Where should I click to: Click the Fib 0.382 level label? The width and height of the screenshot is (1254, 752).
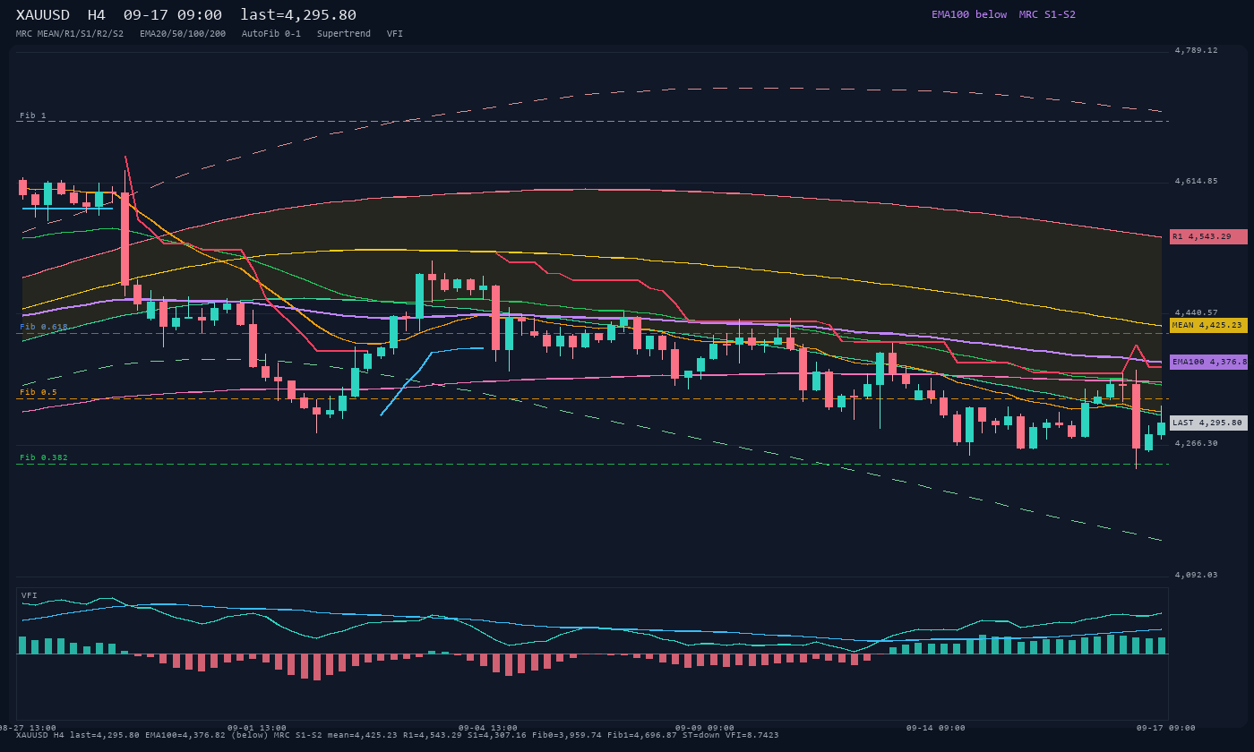[44, 457]
